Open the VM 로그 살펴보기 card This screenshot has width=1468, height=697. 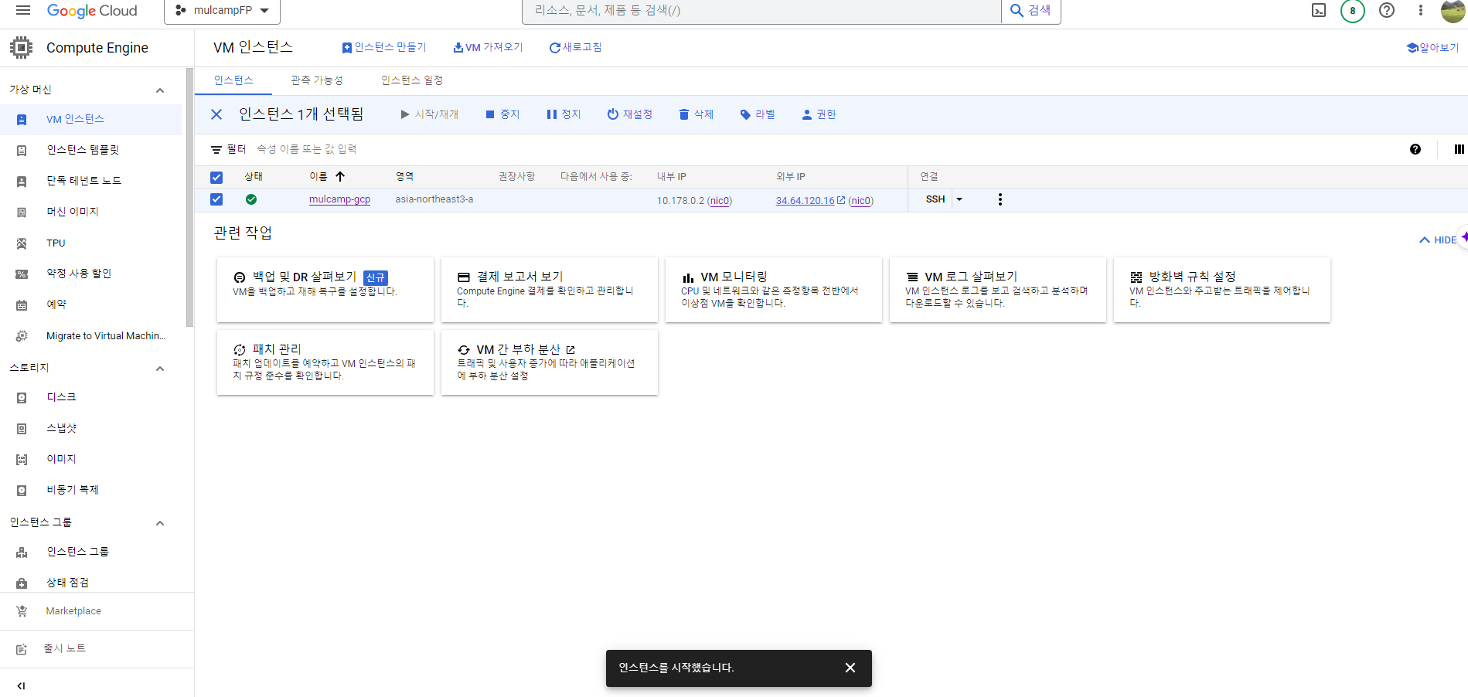(x=998, y=290)
